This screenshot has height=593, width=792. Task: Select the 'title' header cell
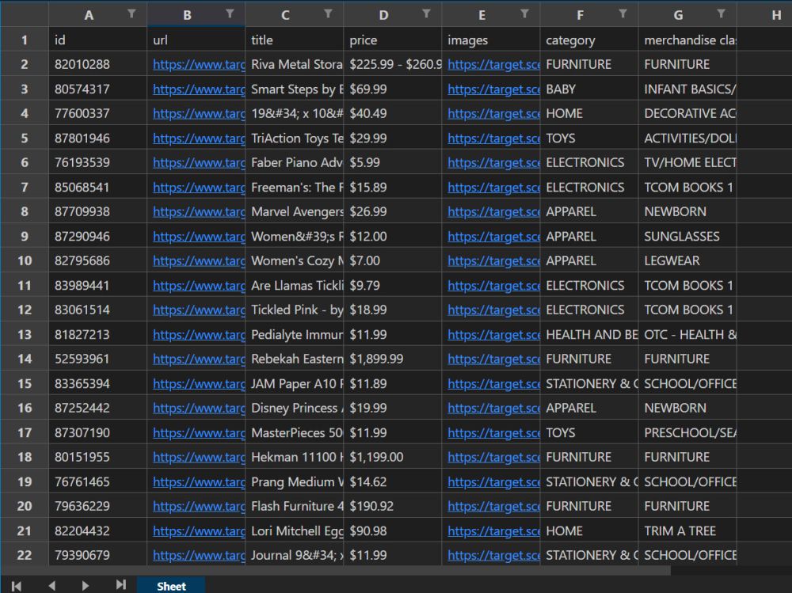click(295, 40)
